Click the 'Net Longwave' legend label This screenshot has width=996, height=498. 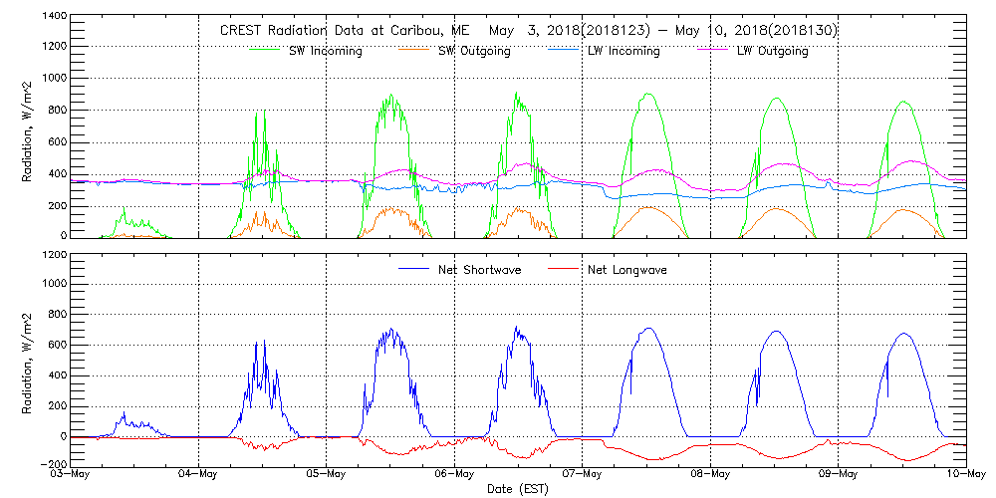pos(628,270)
